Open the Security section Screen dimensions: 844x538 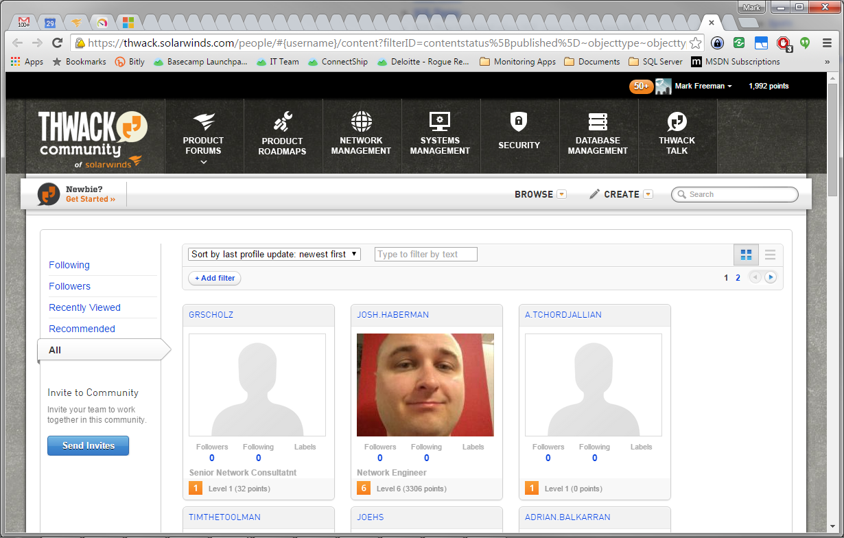519,137
